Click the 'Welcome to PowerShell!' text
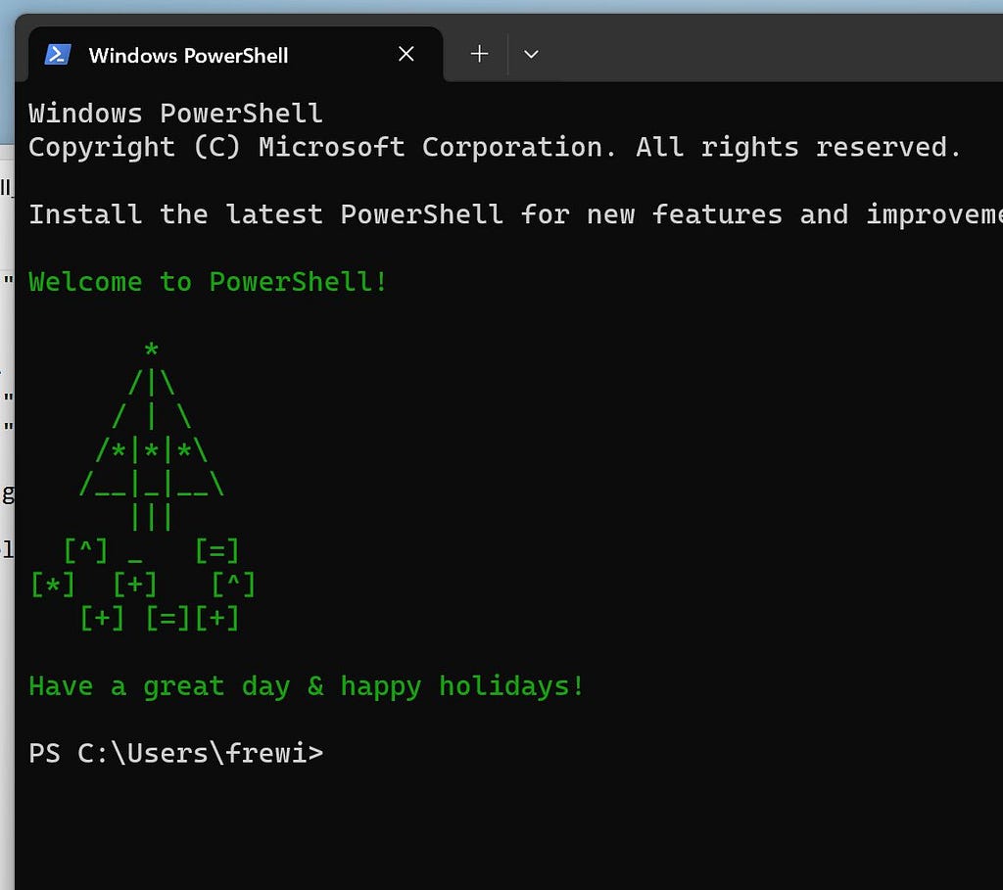This screenshot has width=1003, height=890. click(x=208, y=282)
